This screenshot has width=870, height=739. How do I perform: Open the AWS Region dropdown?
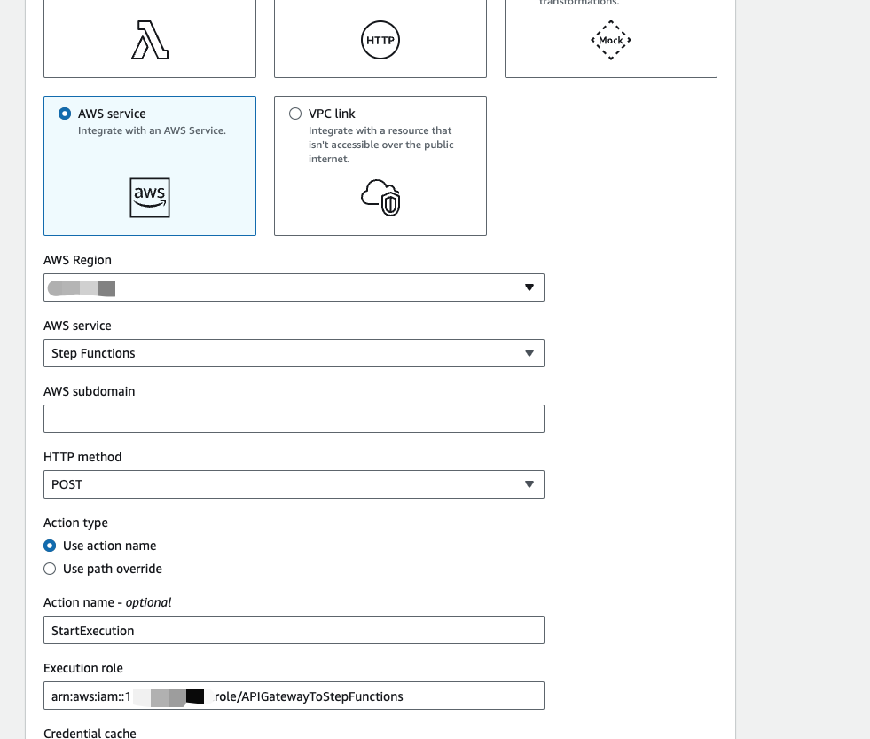click(x=294, y=287)
